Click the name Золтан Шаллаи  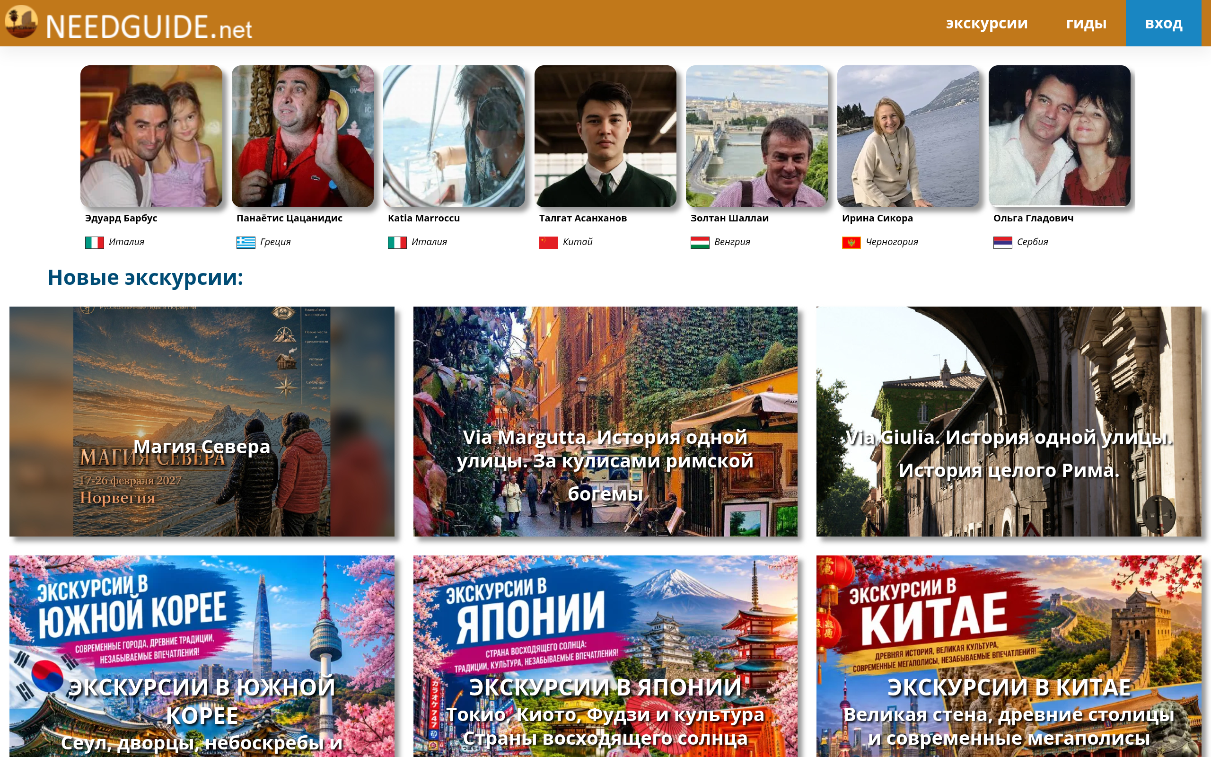(x=729, y=218)
